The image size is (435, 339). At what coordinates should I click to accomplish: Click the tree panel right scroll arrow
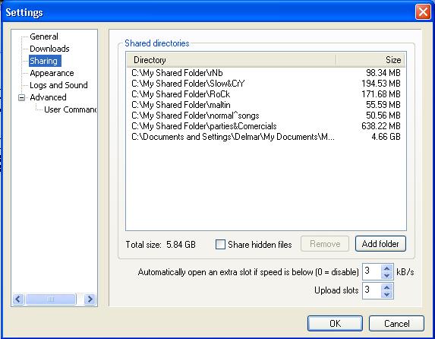click(x=90, y=299)
